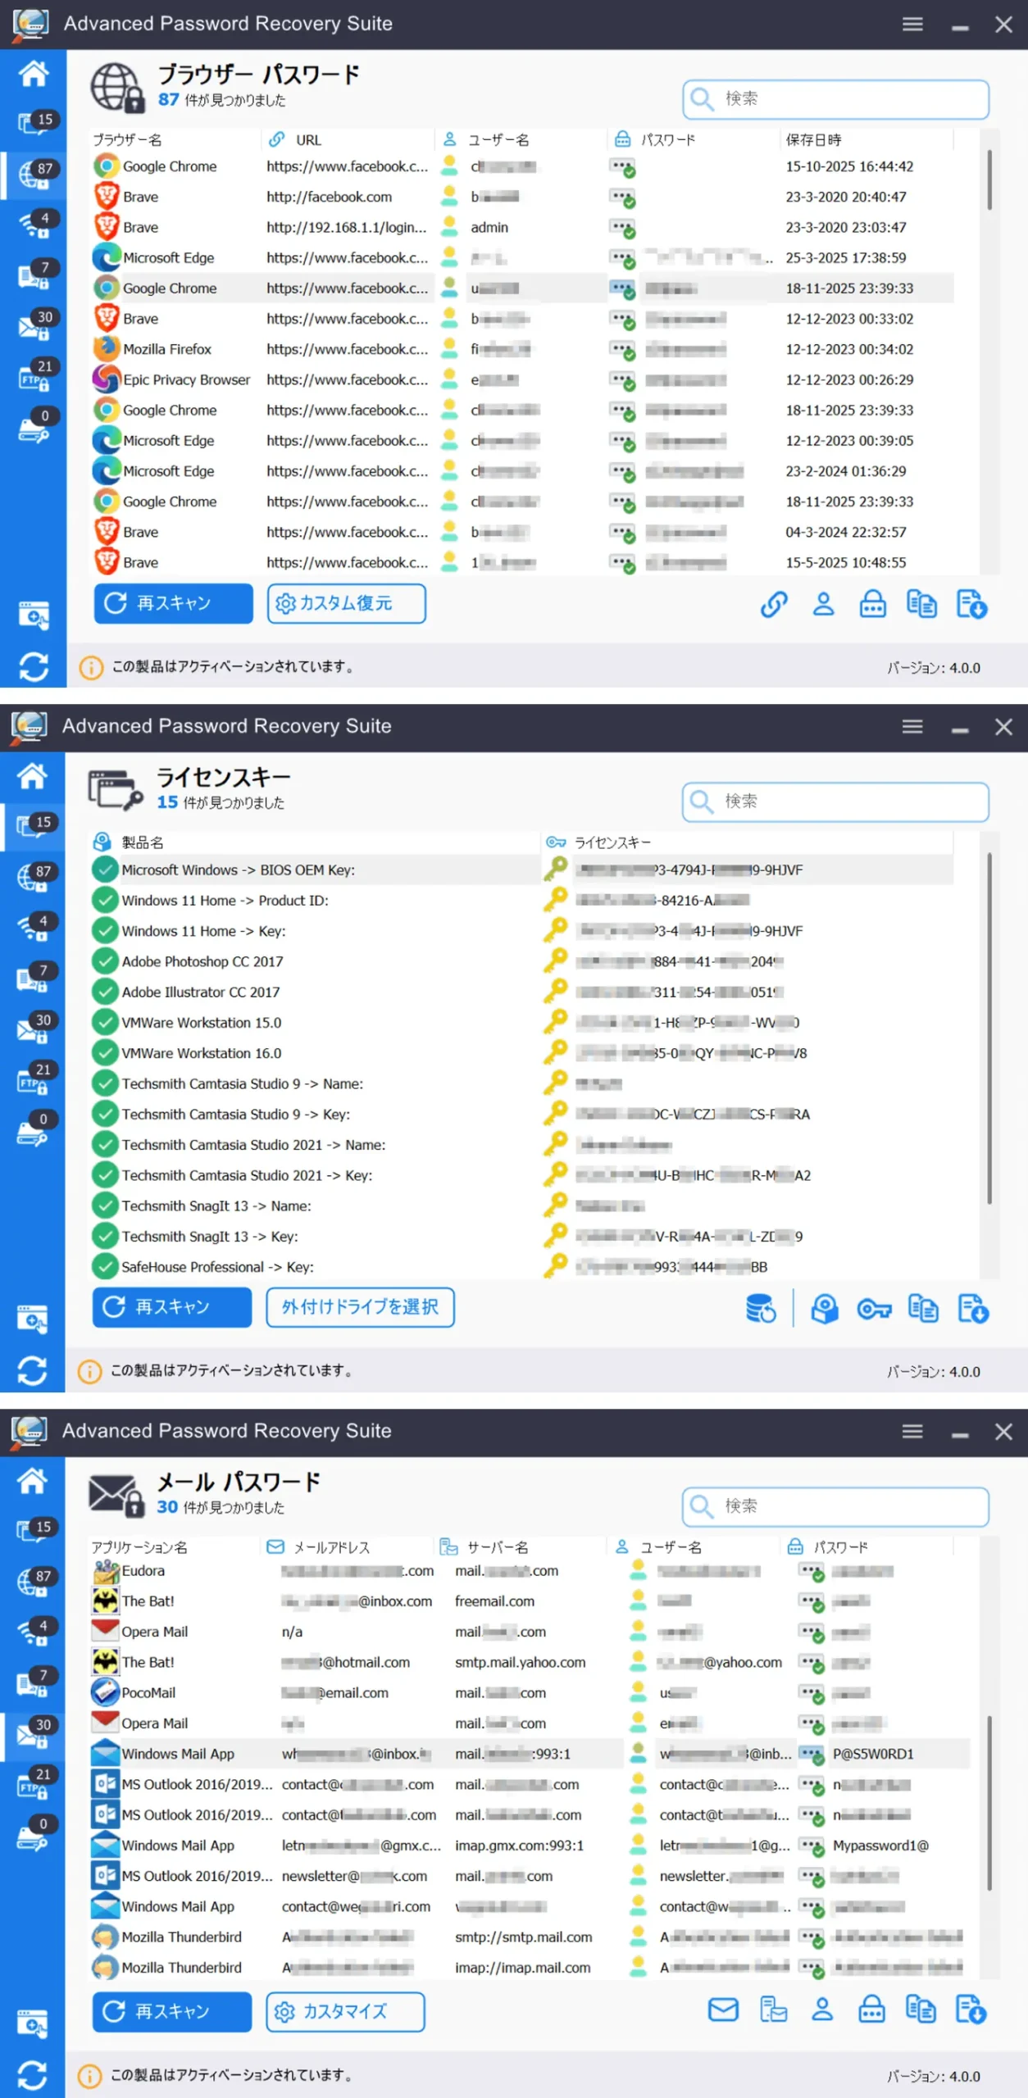Open hamburger menu in browser password window
Viewport: 1028px width, 2098px height.
click(912, 25)
